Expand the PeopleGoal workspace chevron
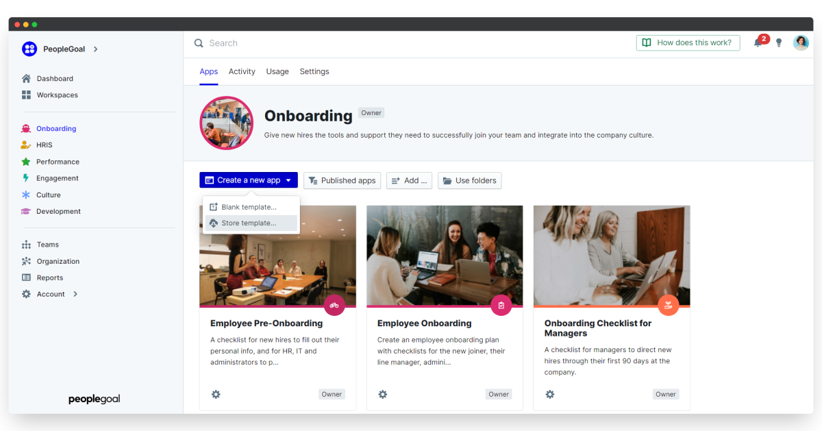 [95, 49]
